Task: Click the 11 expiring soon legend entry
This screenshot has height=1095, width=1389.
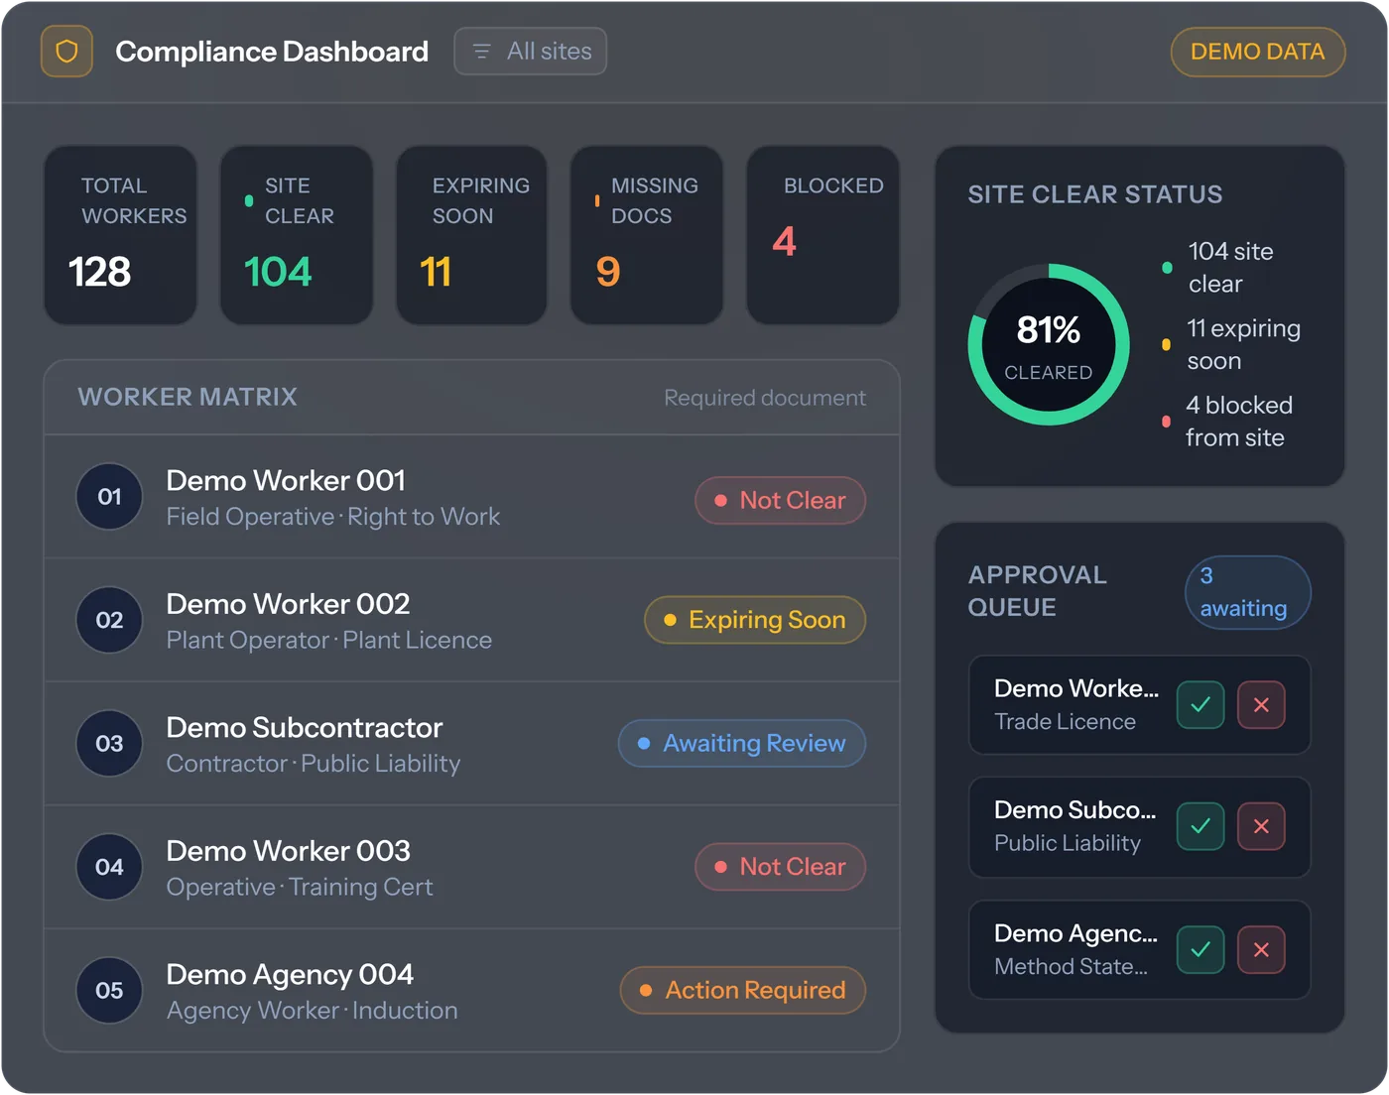Action: click(1231, 344)
